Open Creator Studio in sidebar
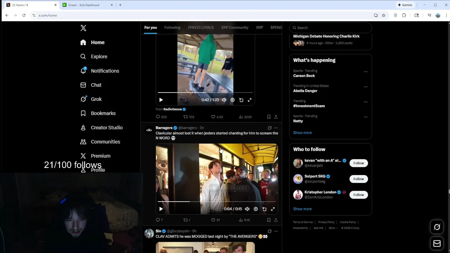The width and height of the screenshot is (450, 253). [101, 128]
